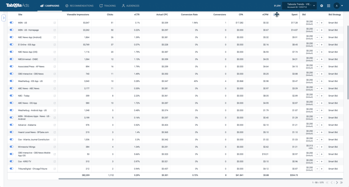Switch off the Cox - KIRO-TV site
The image size is (349, 187).
point(12,161)
